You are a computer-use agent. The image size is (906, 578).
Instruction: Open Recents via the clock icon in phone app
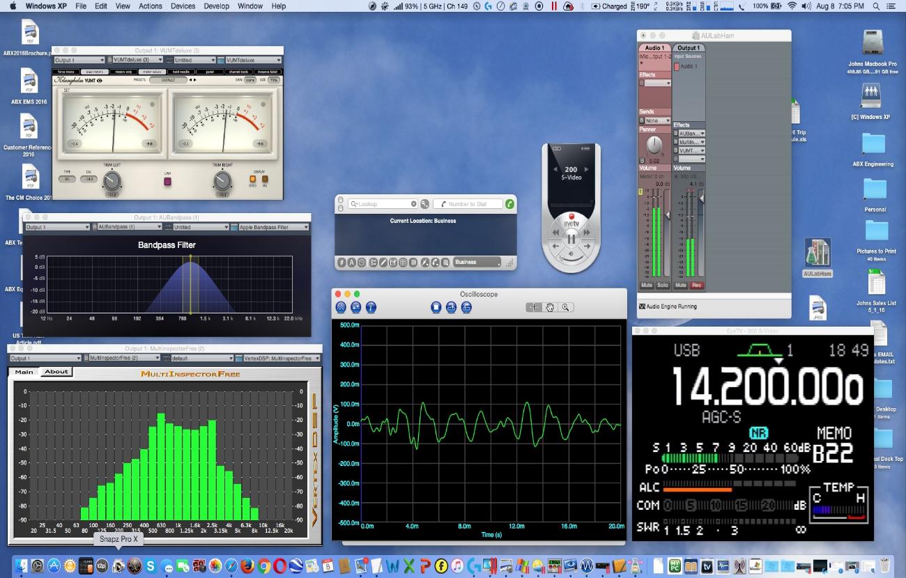coord(361,263)
